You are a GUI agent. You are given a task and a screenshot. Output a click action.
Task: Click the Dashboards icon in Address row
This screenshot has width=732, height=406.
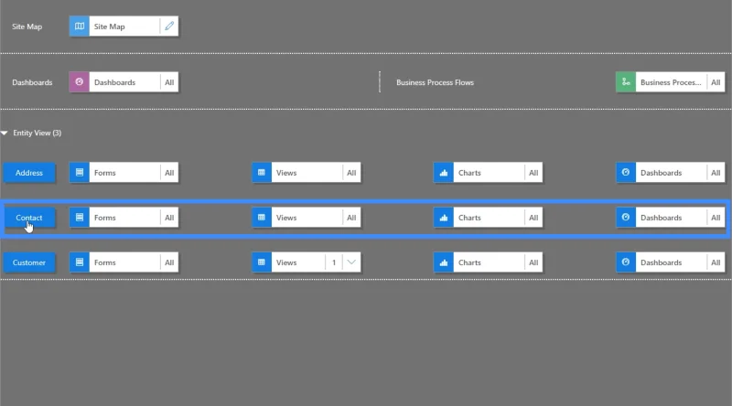pyautogui.click(x=626, y=172)
